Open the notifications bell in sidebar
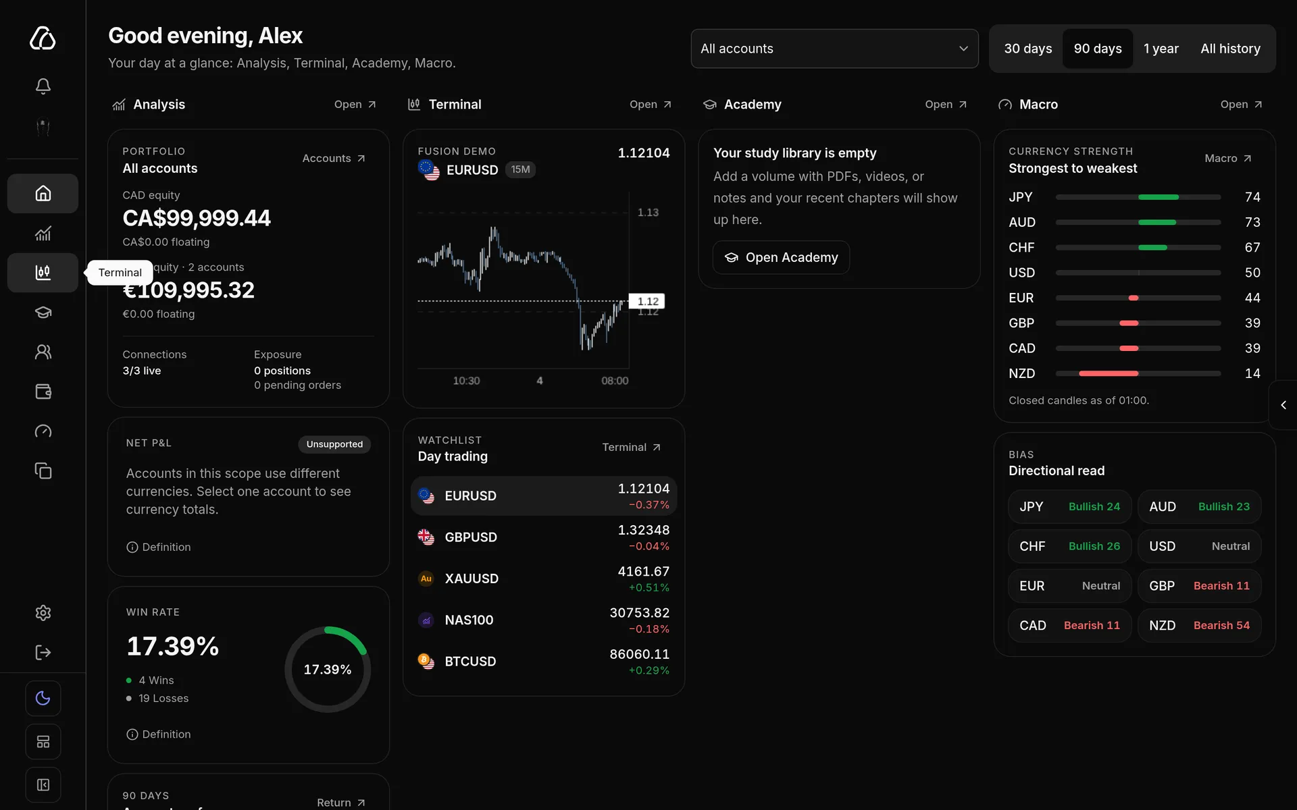 [x=43, y=86]
